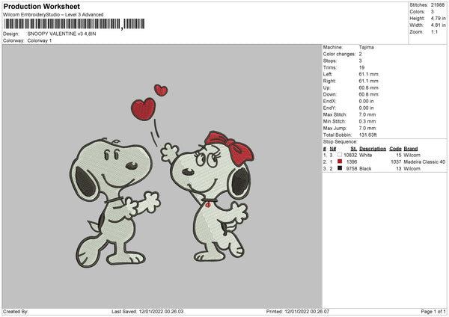The image size is (449, 317).
Task: Click the zoom value '1:1'
Action: [x=434, y=31]
